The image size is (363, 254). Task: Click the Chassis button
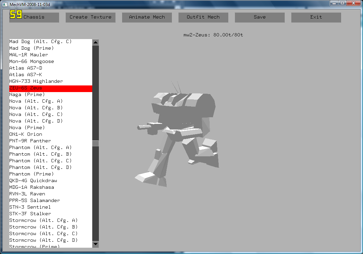pos(34,17)
